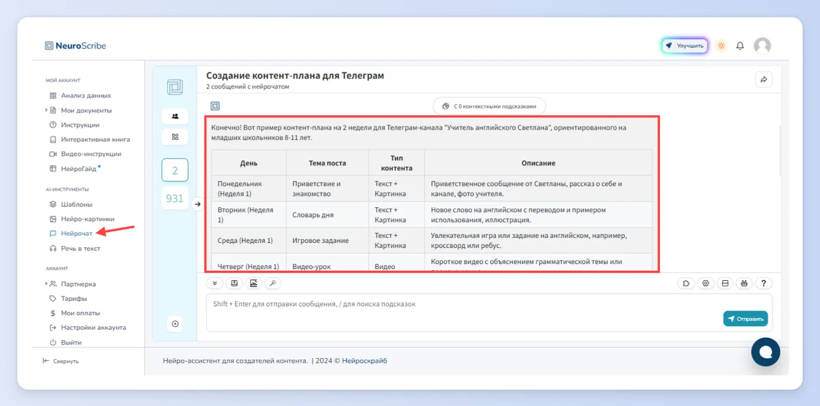Click the contextual hints button
This screenshot has height=406, width=820.
pos(489,106)
